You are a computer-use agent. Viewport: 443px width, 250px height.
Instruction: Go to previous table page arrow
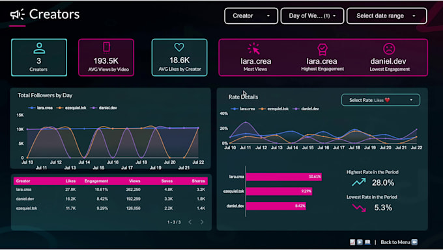[190, 222]
